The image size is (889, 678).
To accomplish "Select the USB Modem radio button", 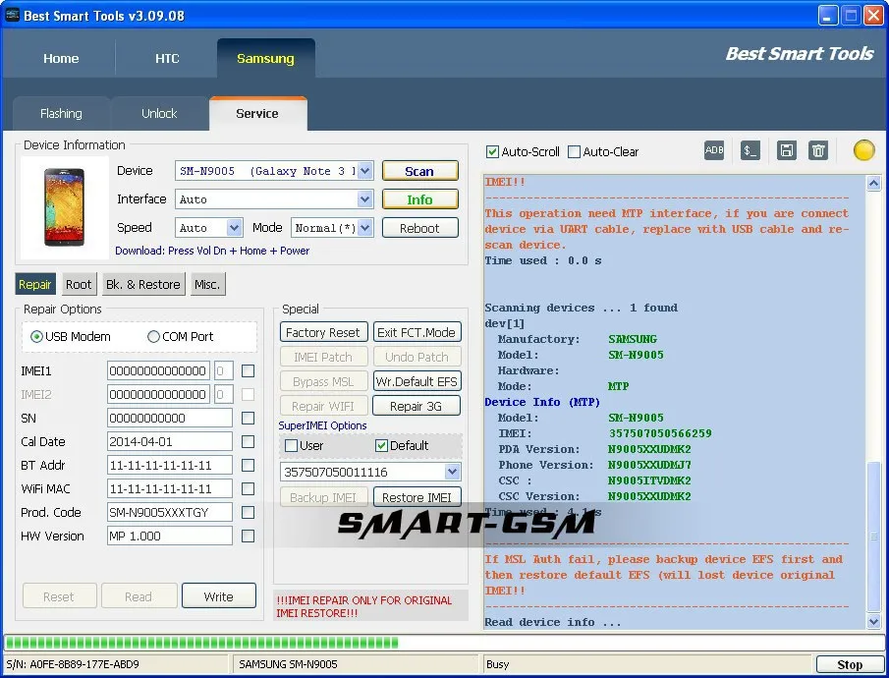I will coord(37,336).
